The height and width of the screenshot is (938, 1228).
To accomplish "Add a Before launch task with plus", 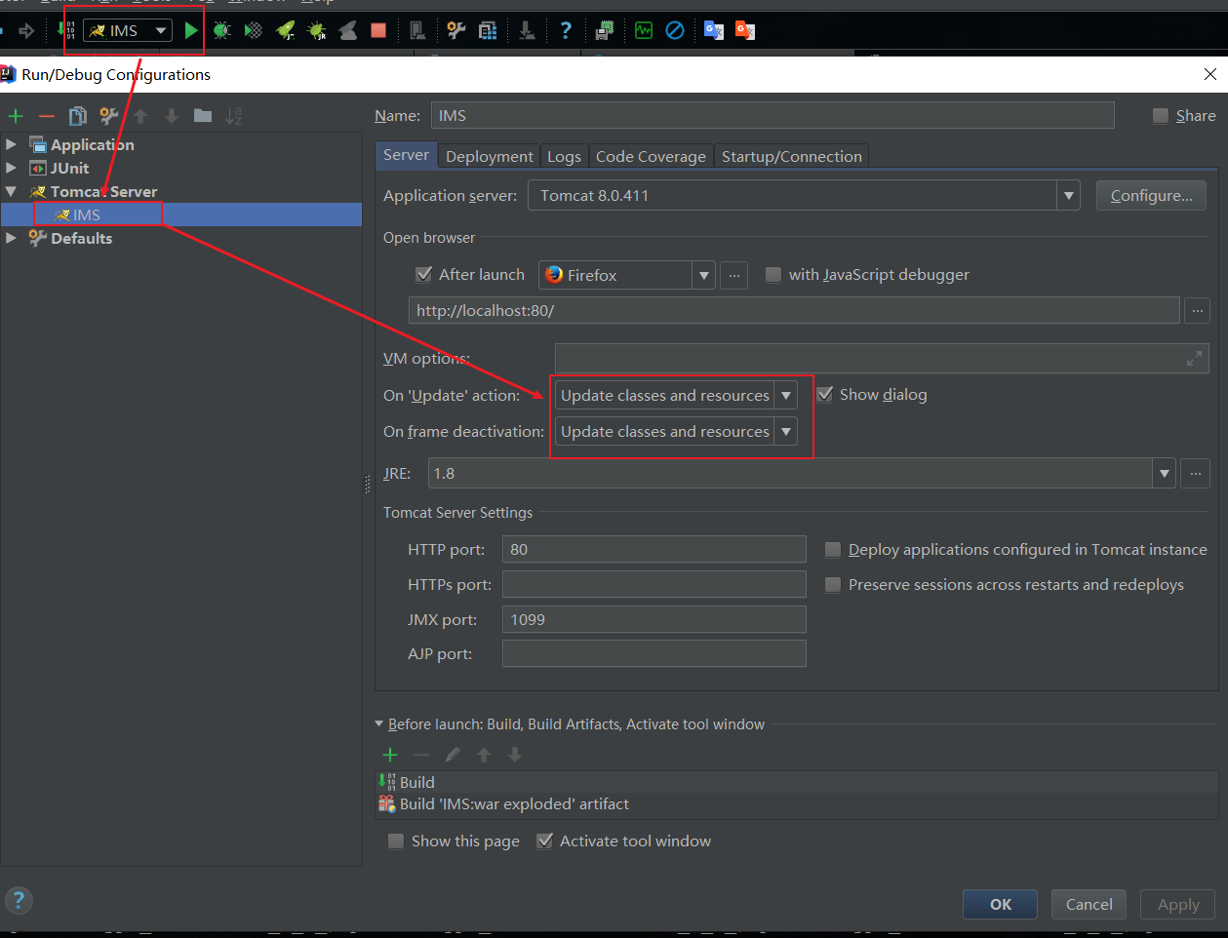I will tap(390, 755).
